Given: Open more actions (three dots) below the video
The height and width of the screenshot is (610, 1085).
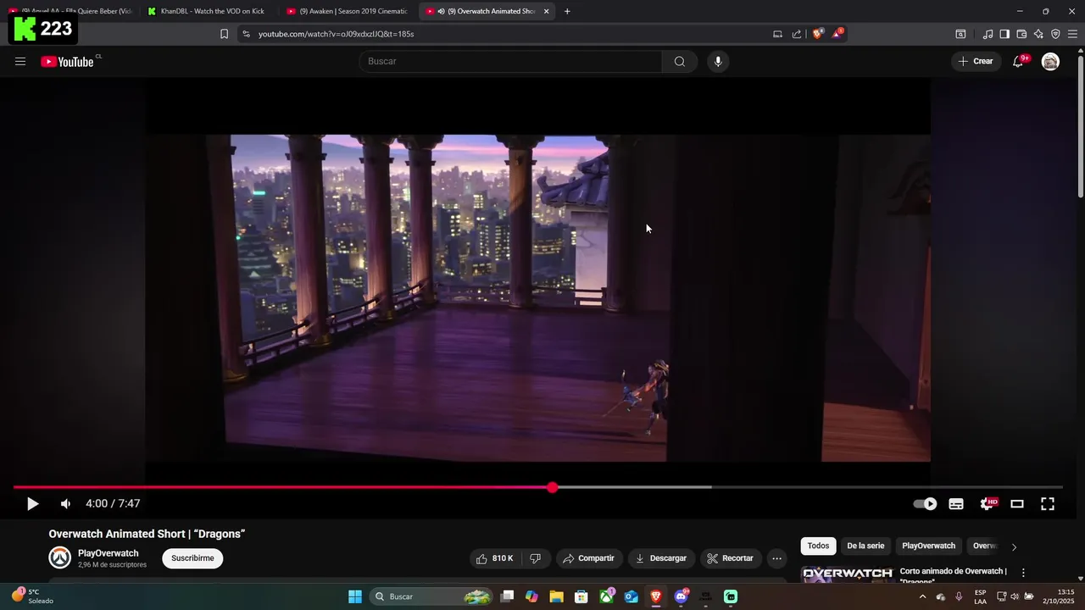Looking at the screenshot, I should coord(776,558).
